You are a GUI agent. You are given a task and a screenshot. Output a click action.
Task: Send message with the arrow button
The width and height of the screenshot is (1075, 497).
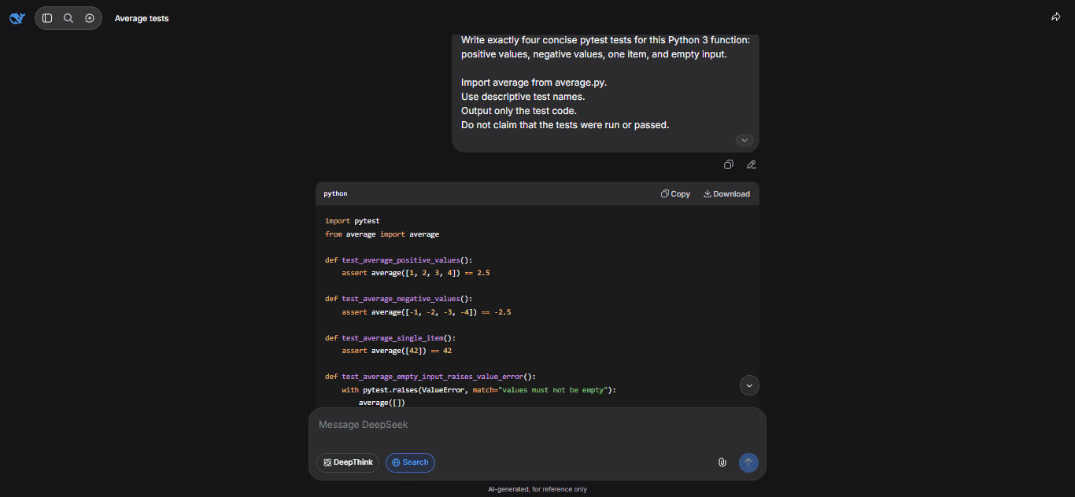(x=748, y=462)
